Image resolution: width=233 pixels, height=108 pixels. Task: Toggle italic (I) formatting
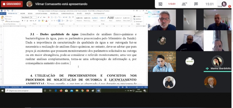point(25,21)
